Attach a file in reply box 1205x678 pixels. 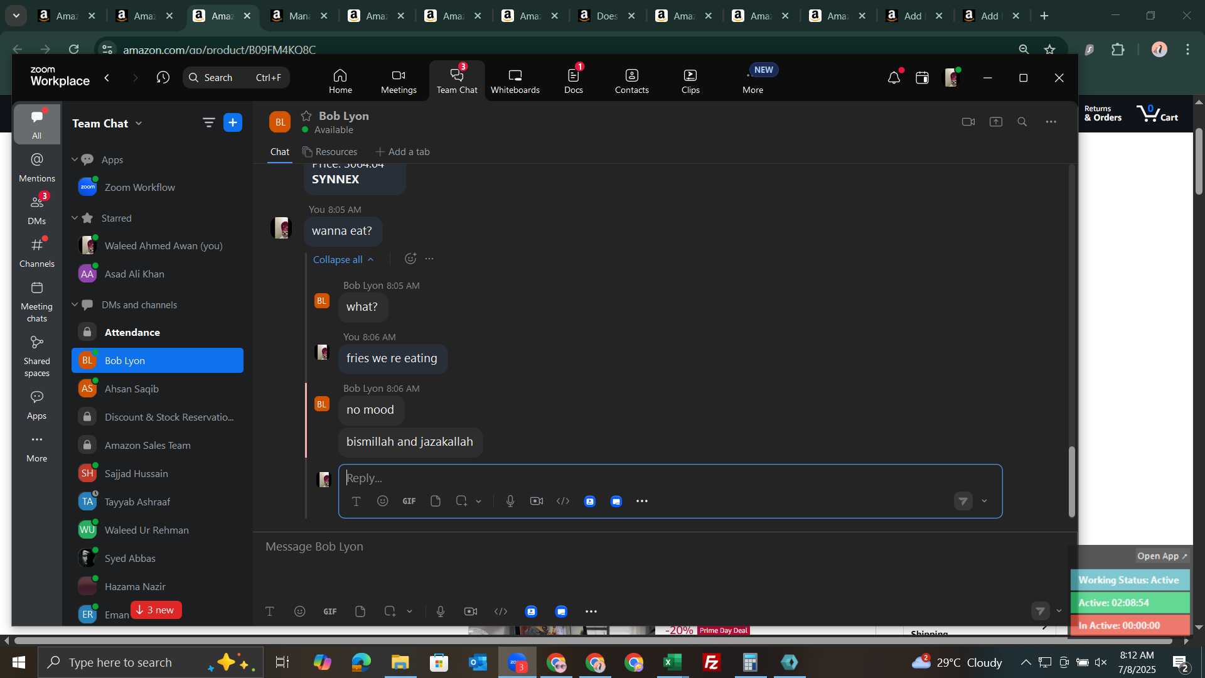tap(436, 501)
